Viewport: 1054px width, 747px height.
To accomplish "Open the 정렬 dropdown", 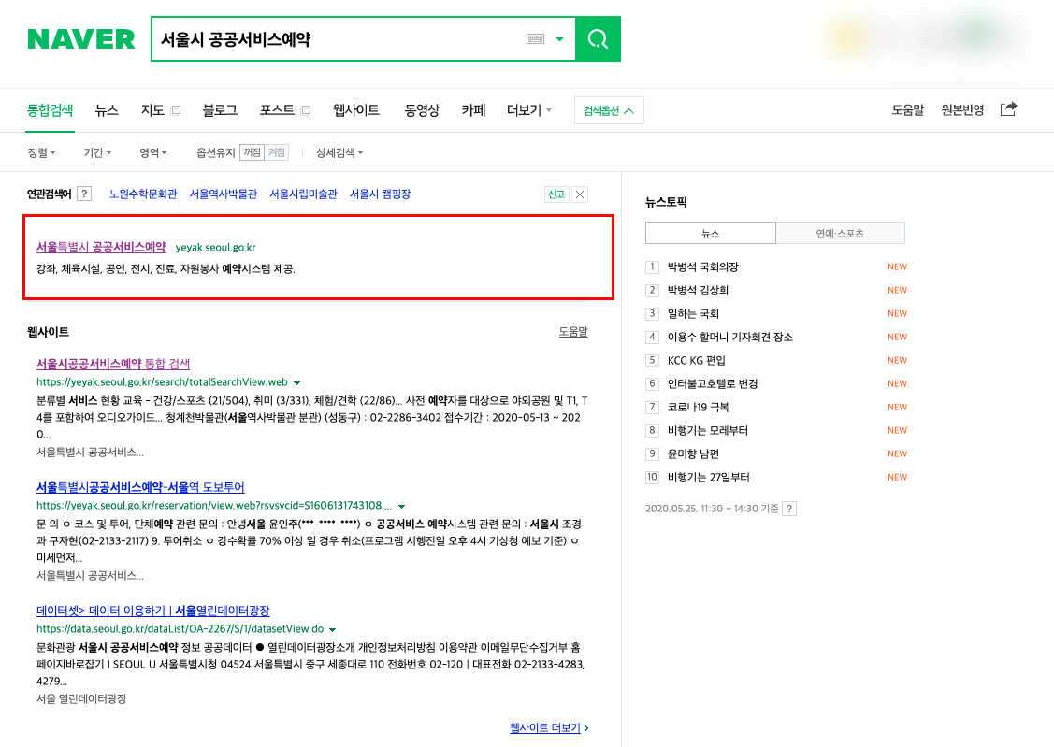I will (x=42, y=153).
